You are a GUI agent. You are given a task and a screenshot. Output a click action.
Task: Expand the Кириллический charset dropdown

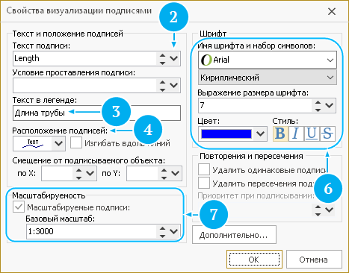click(268, 78)
